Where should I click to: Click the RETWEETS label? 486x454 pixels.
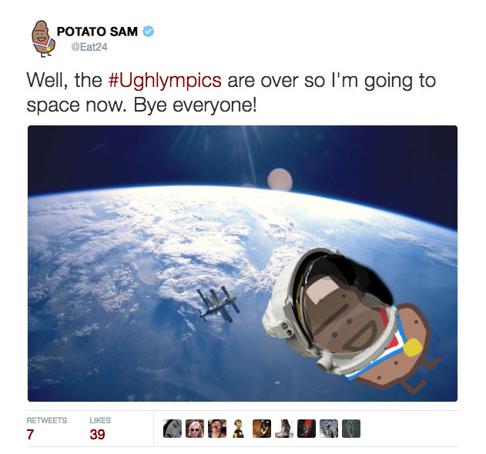pos(46,420)
